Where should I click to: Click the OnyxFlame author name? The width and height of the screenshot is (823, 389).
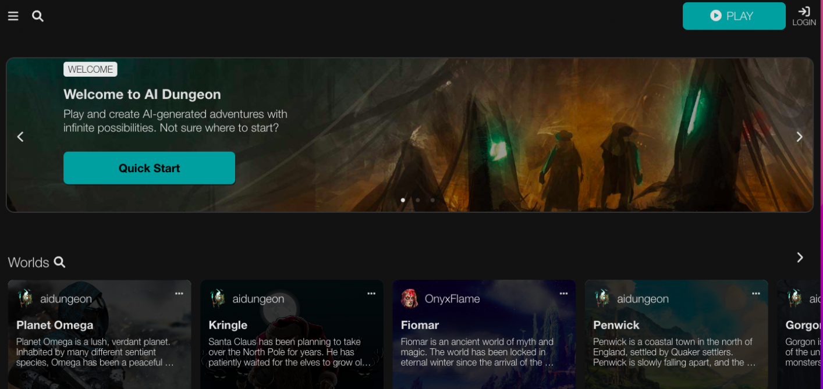point(452,299)
